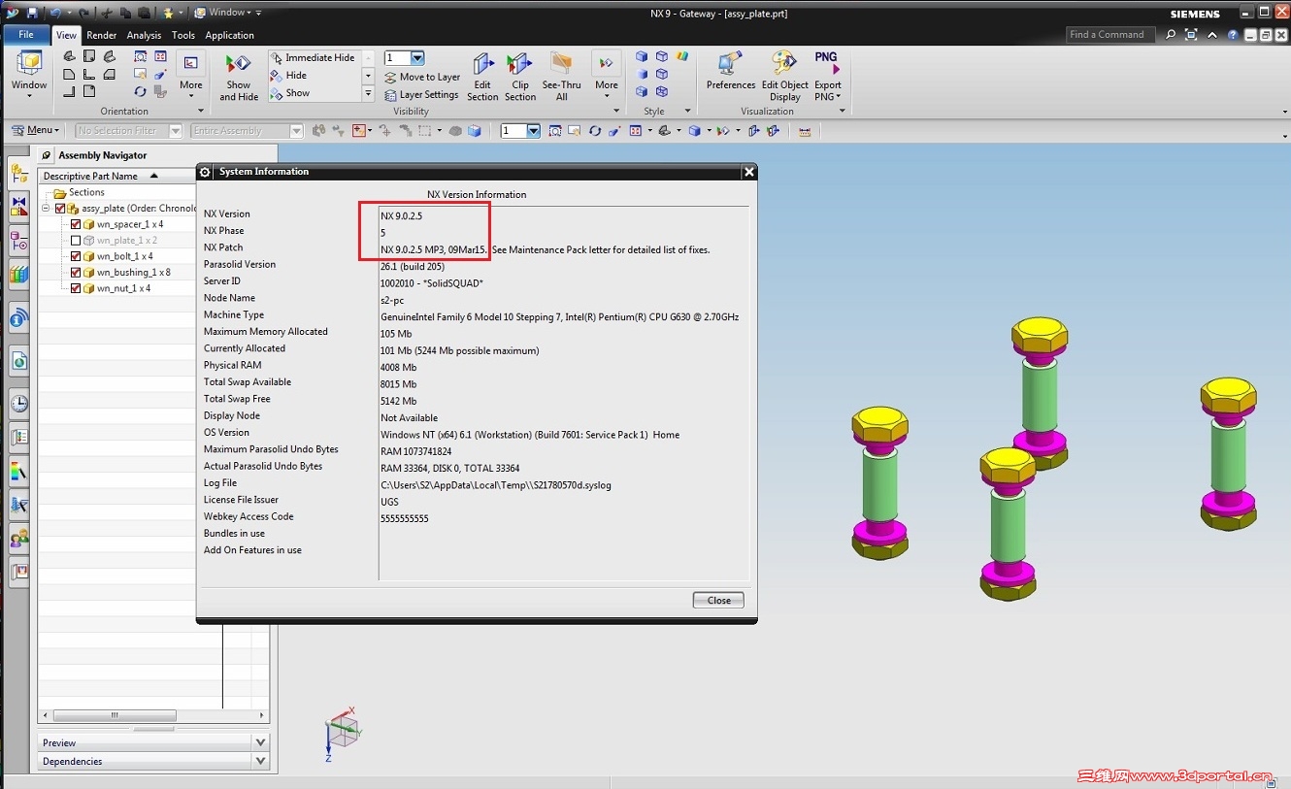The image size is (1291, 789).
Task: Click the Full Screen icon near Find a Command
Action: coord(1191,35)
